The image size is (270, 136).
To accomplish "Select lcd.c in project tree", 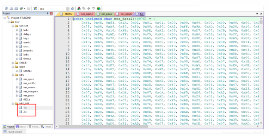I will pos(26,55).
